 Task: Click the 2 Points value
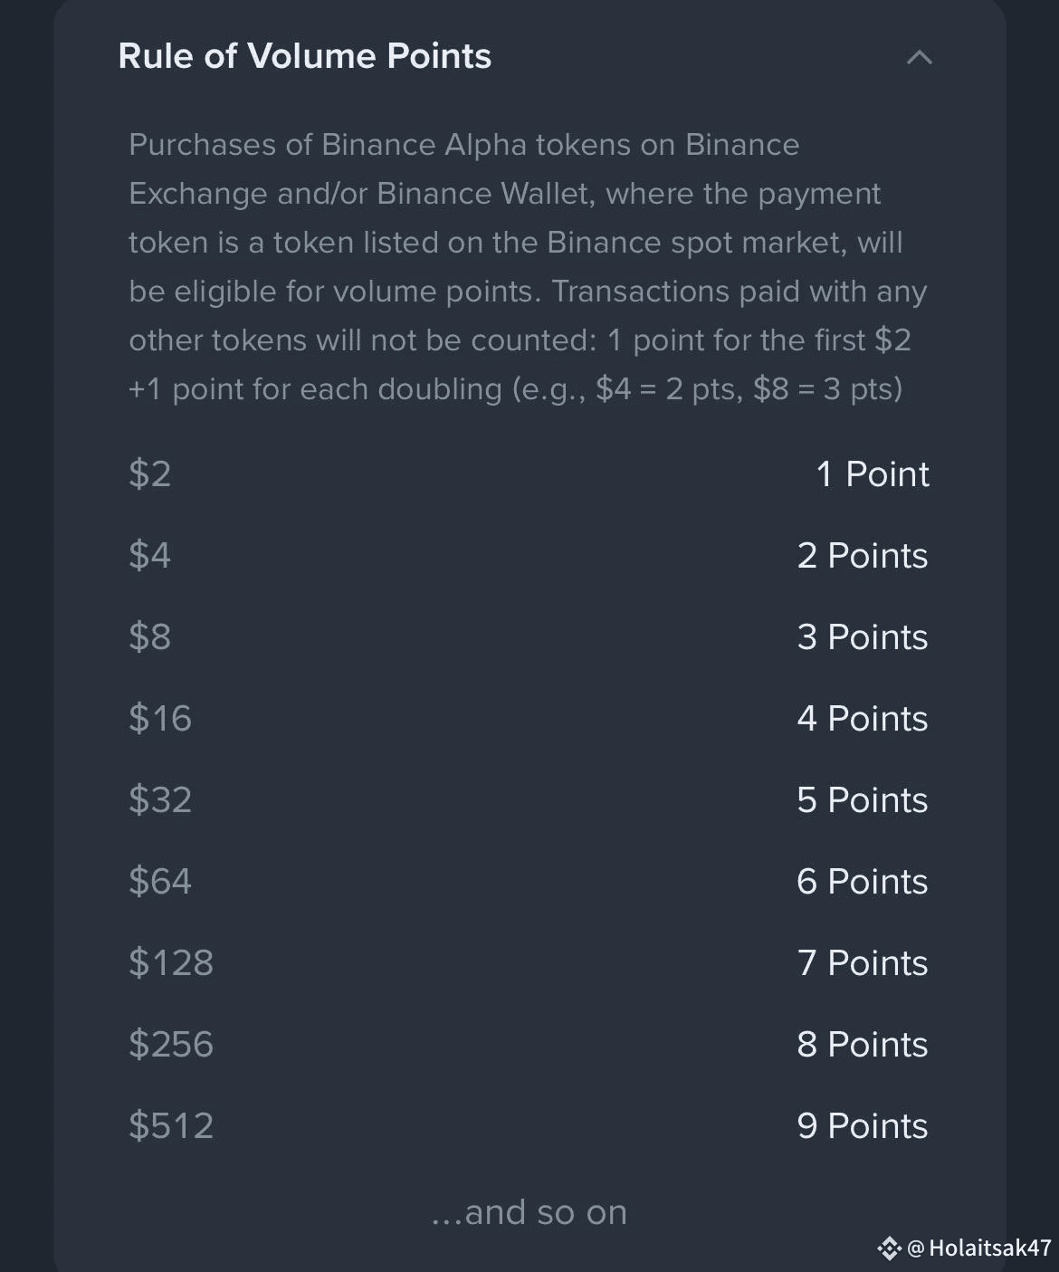point(863,555)
